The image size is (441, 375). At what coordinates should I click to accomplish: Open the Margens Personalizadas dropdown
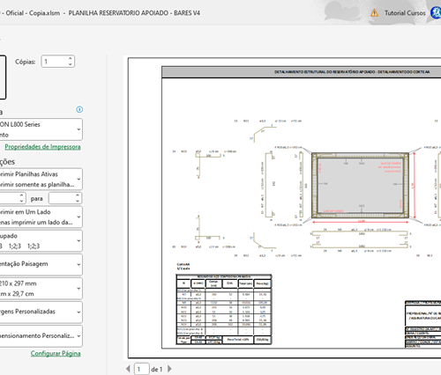[41, 312]
